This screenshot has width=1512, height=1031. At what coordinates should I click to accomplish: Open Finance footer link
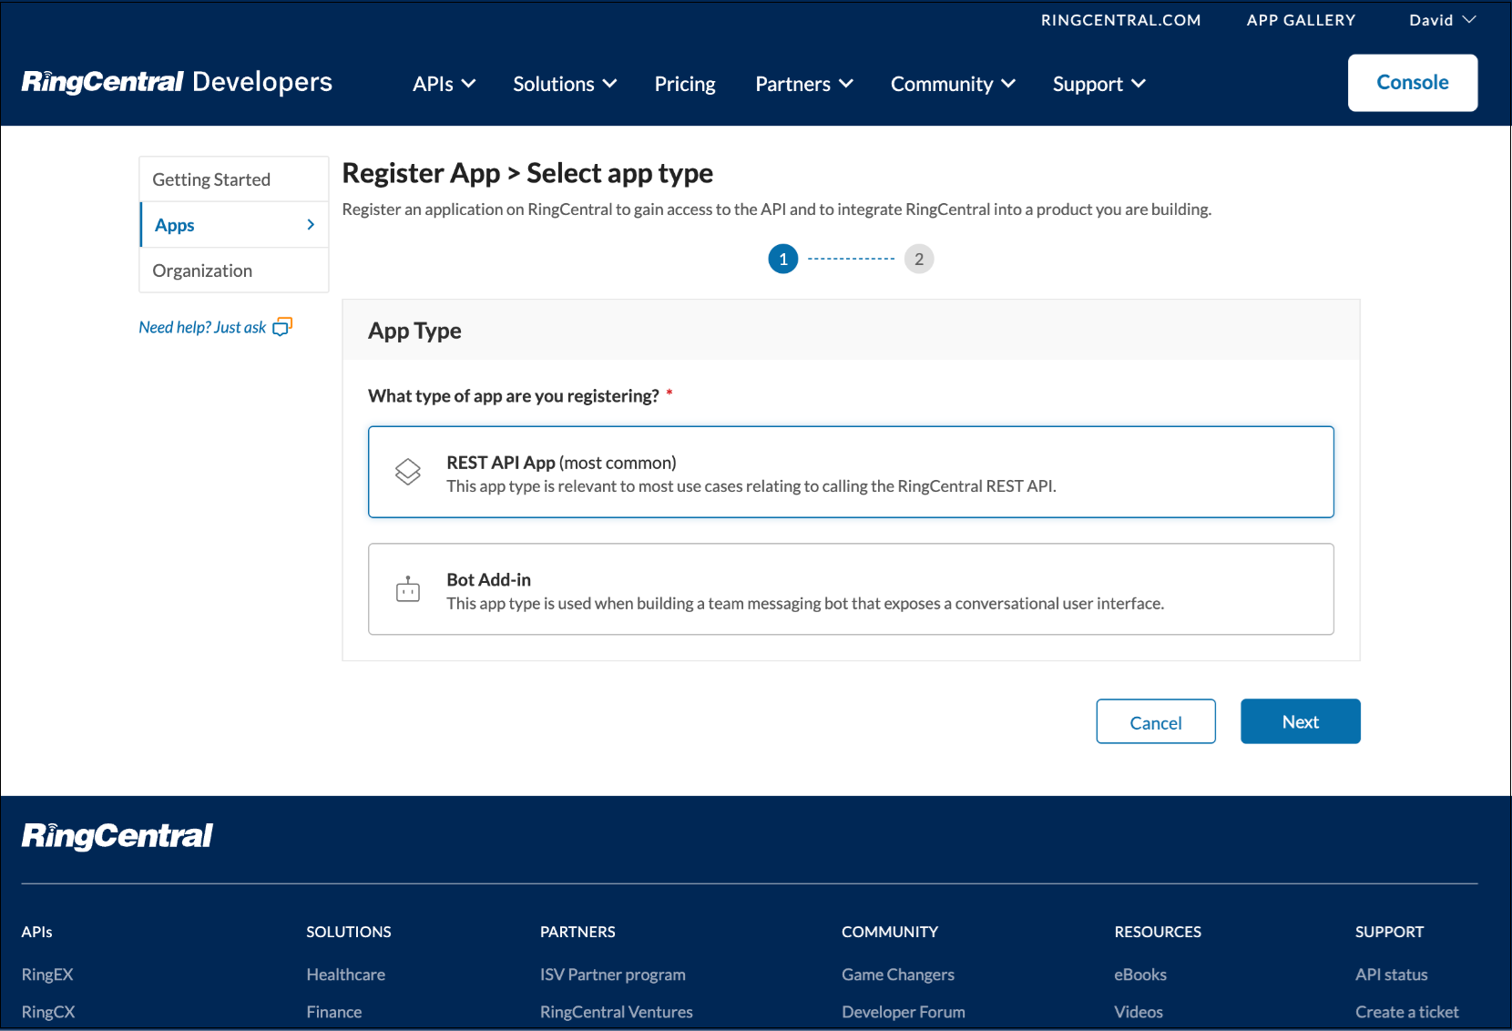333,1012
